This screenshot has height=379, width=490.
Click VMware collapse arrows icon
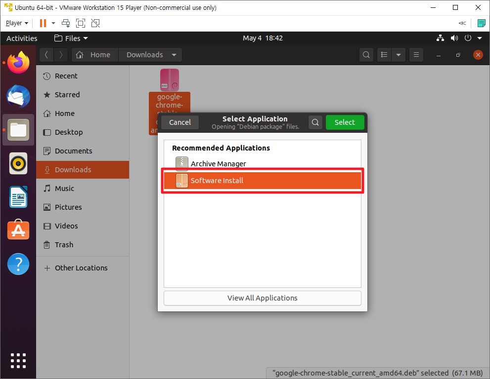(x=462, y=23)
